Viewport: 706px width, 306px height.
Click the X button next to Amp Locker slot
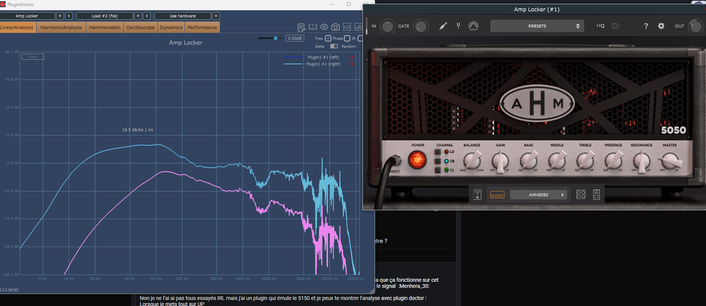click(68, 16)
